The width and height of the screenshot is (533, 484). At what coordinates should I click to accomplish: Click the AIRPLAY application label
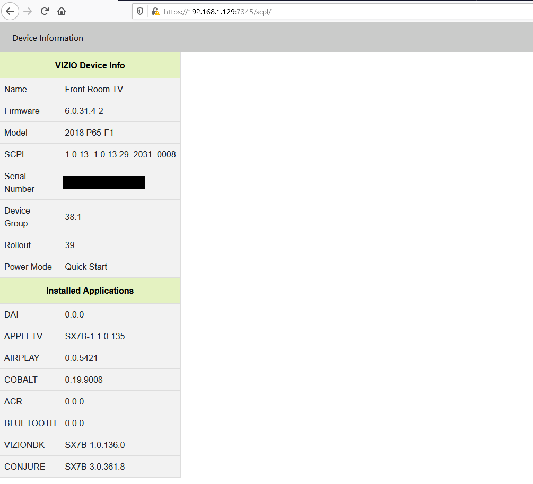pyautogui.click(x=22, y=358)
